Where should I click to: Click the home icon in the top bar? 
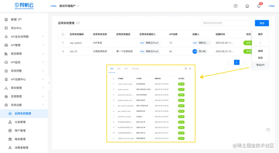(247, 6)
